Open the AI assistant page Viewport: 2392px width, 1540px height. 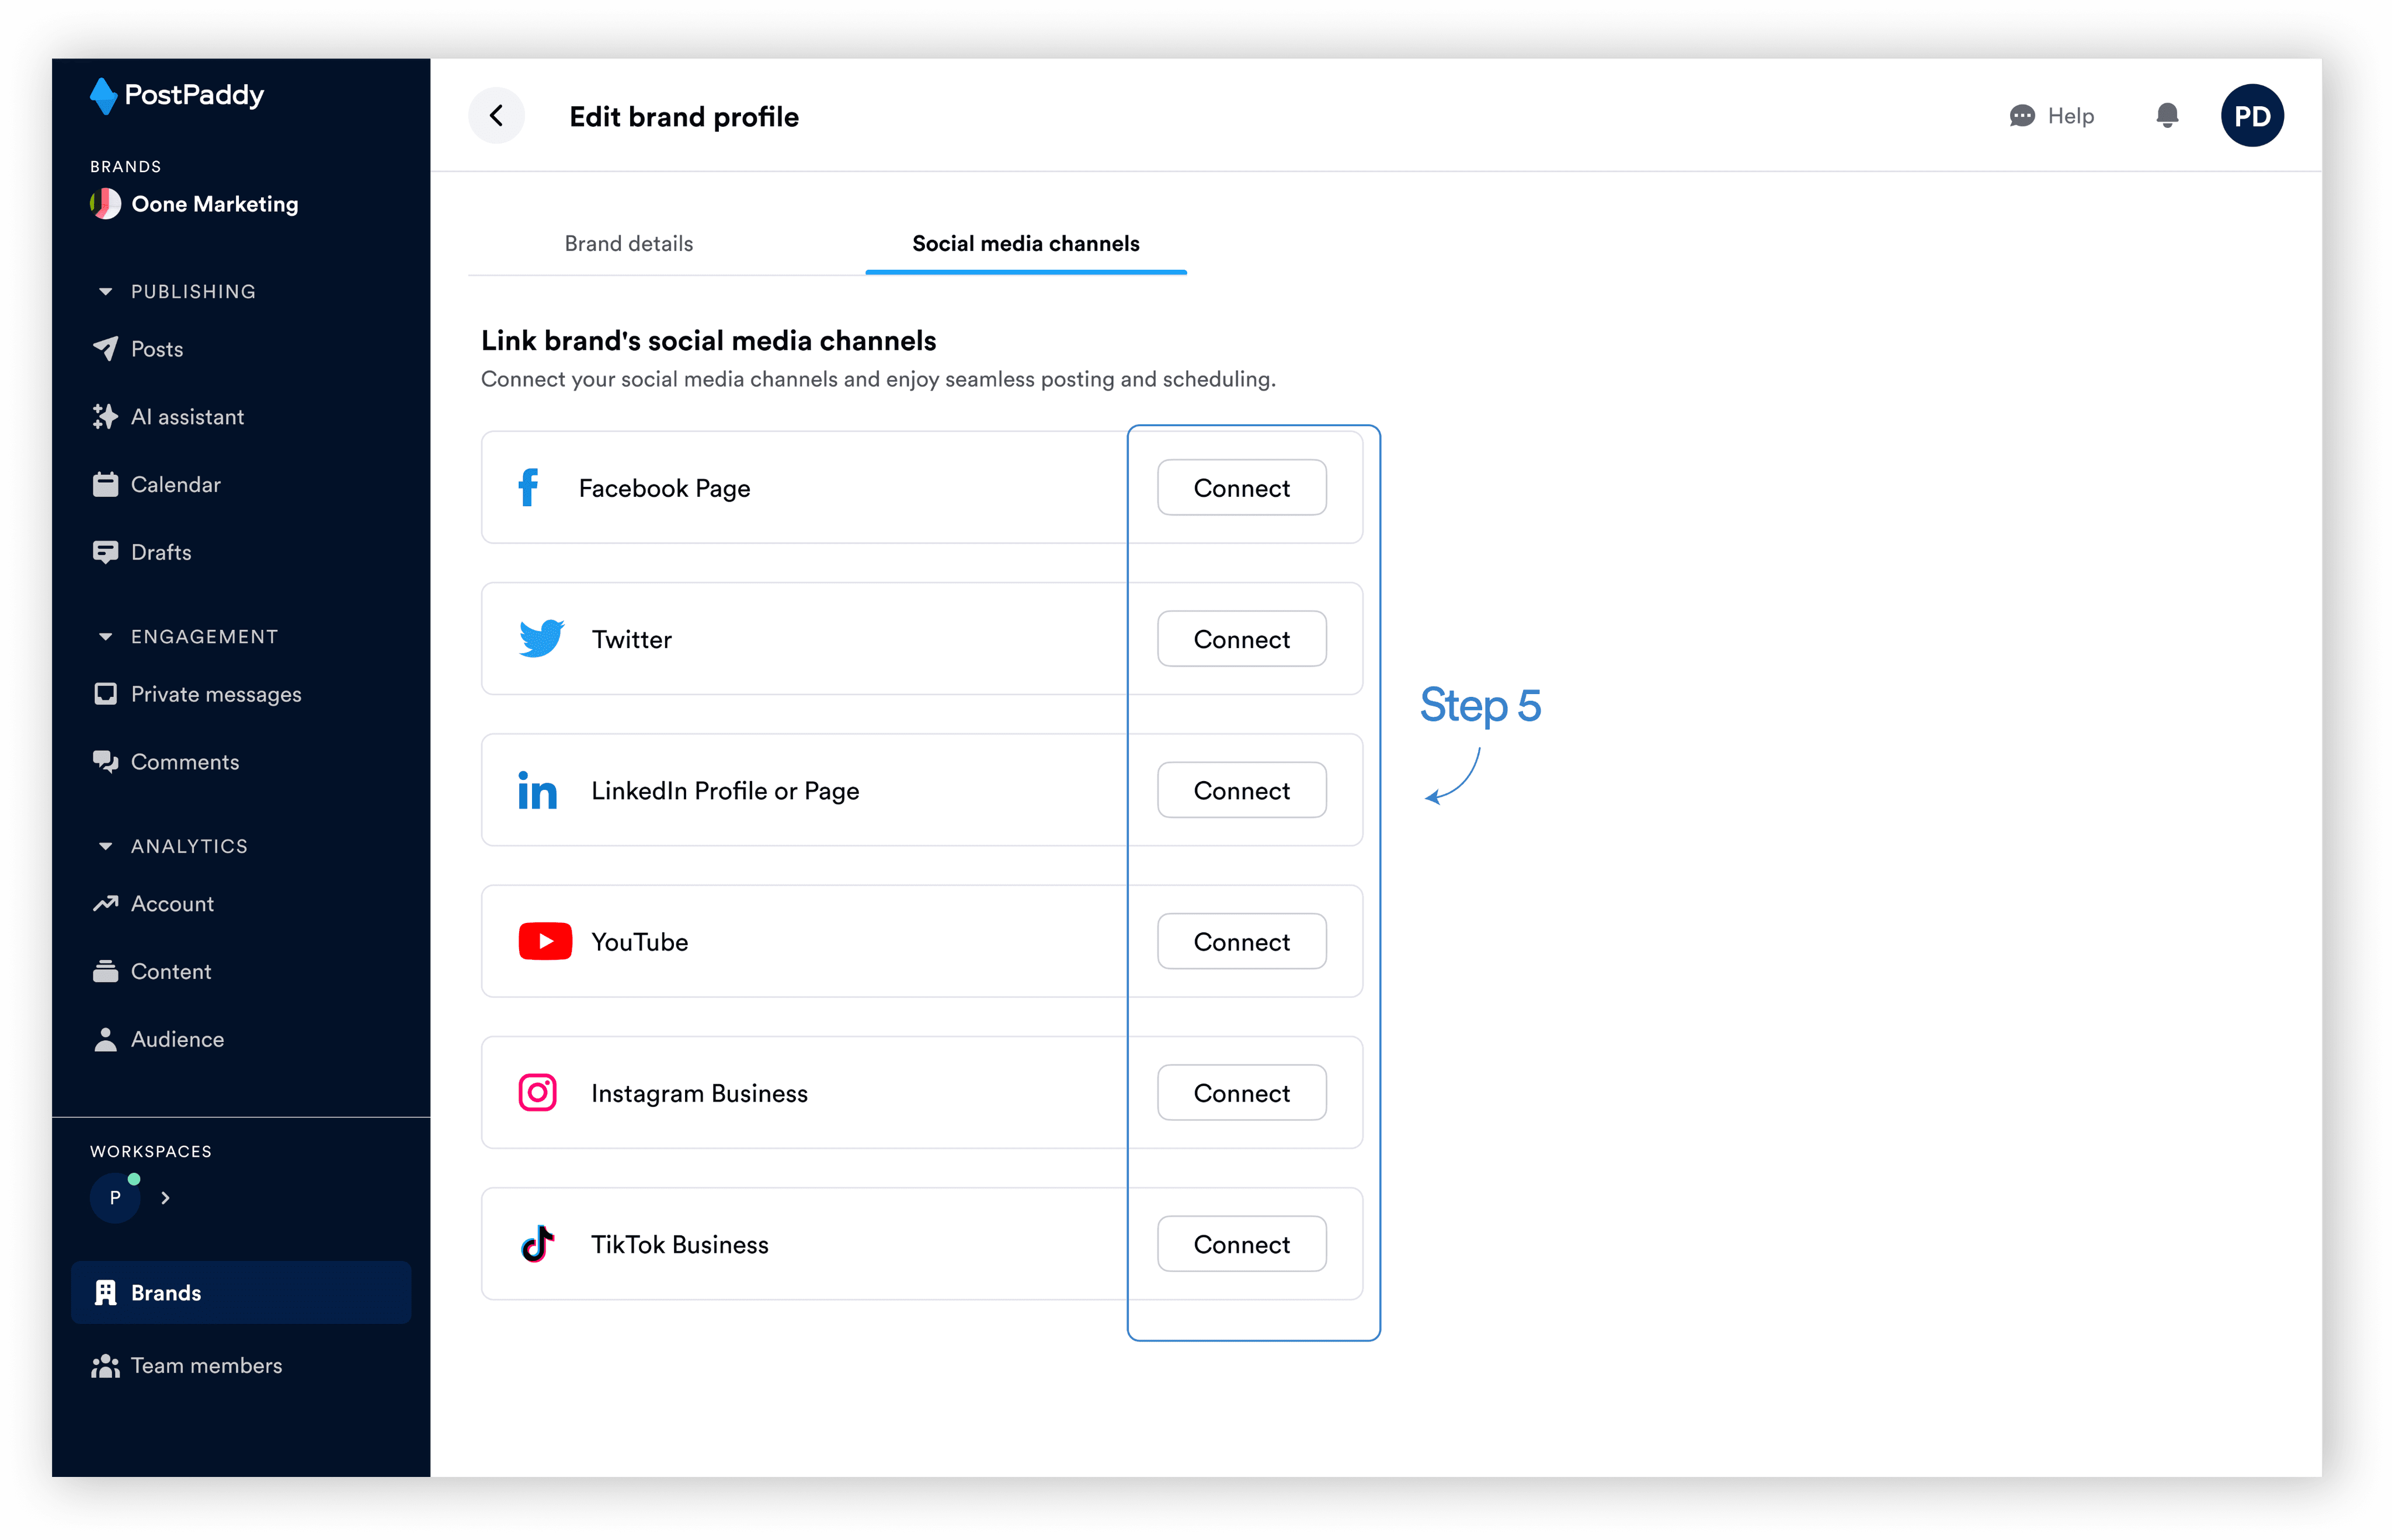[x=187, y=417]
